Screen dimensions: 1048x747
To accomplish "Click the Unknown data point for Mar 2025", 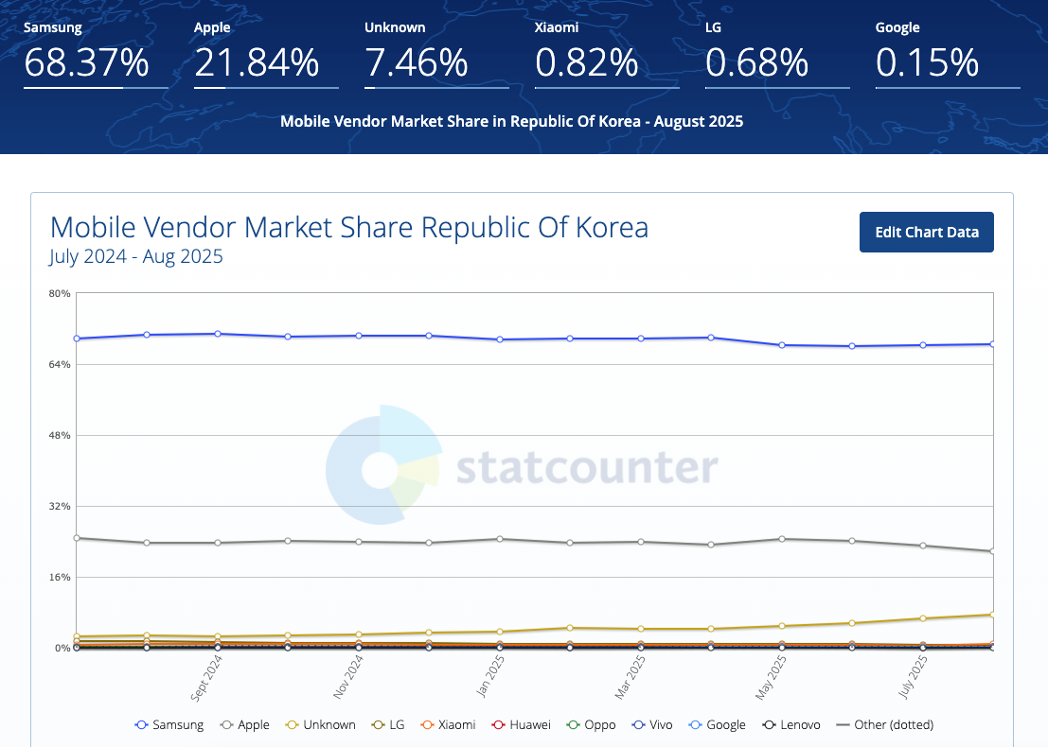I will (641, 629).
